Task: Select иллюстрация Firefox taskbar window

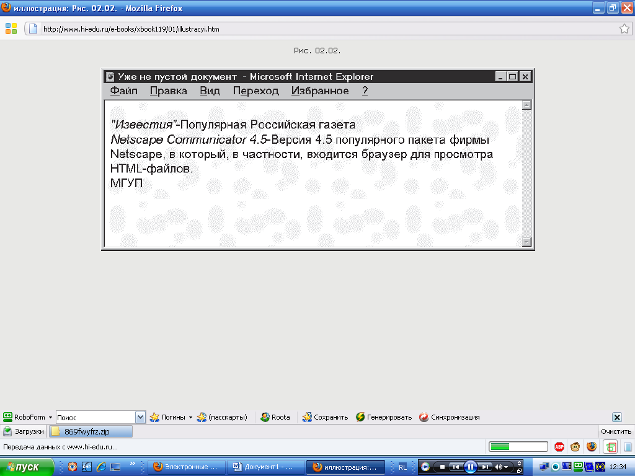Action: click(345, 467)
